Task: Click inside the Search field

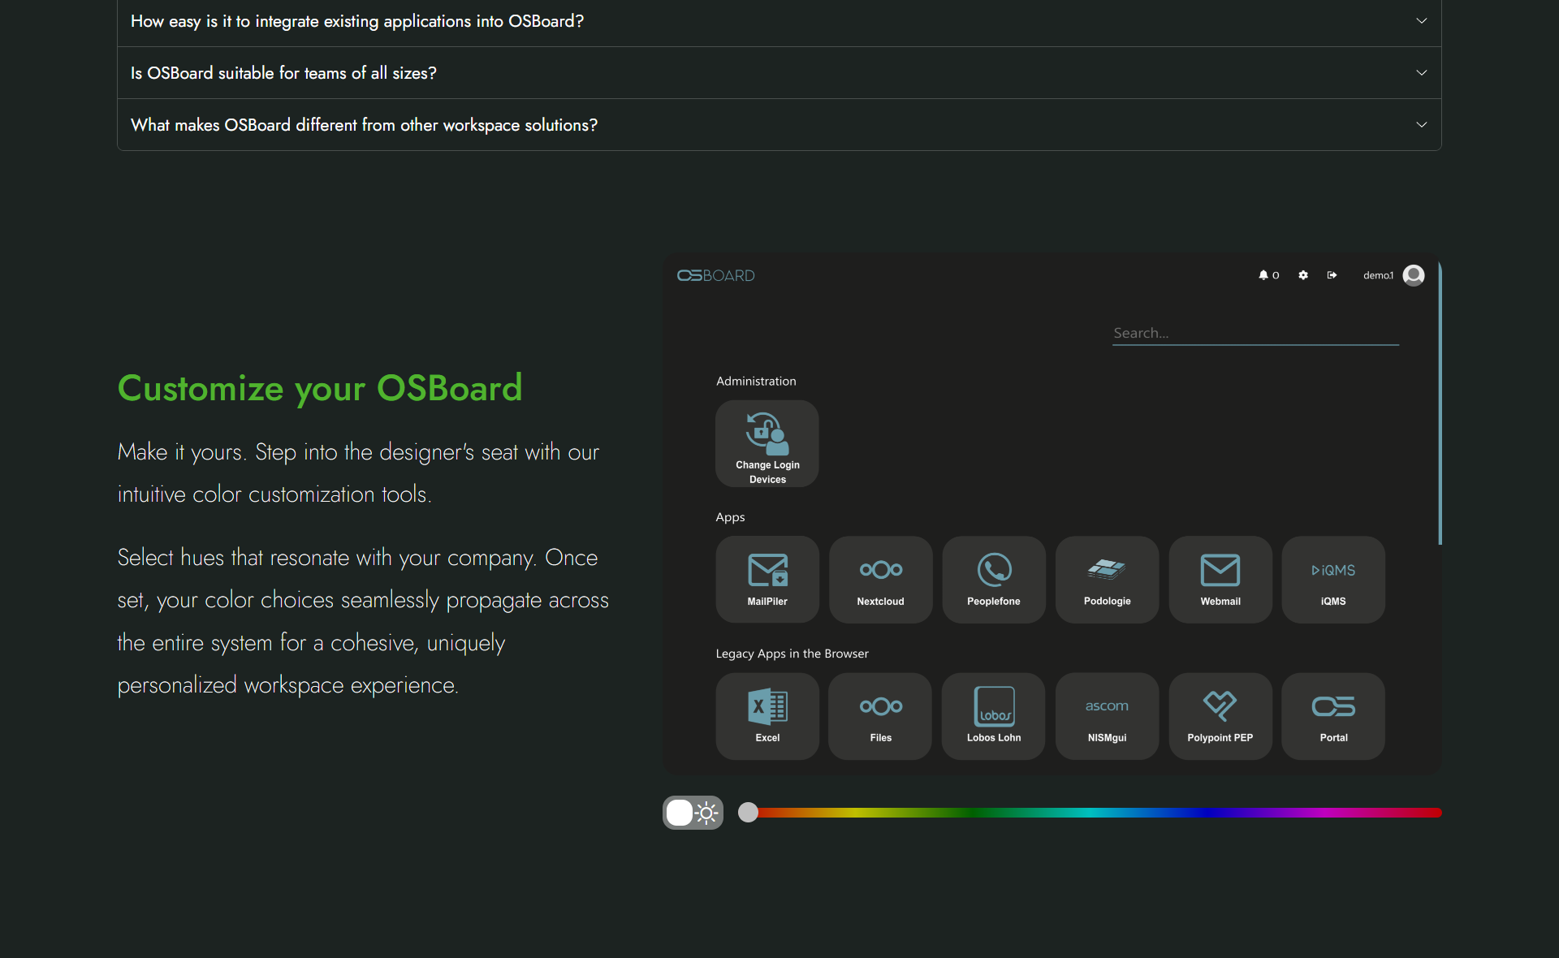Action: [x=1255, y=332]
